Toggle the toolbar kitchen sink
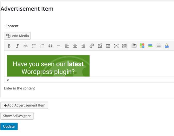The height and width of the screenshot is (136, 174). click(125, 46)
